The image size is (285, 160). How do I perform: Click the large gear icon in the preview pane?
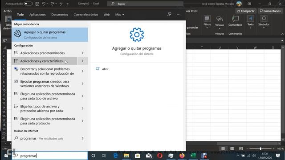(x=137, y=35)
